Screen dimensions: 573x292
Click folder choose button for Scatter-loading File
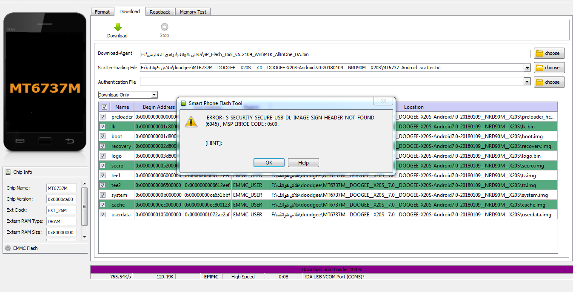click(549, 68)
